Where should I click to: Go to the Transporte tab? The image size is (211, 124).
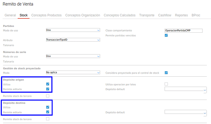(146, 15)
